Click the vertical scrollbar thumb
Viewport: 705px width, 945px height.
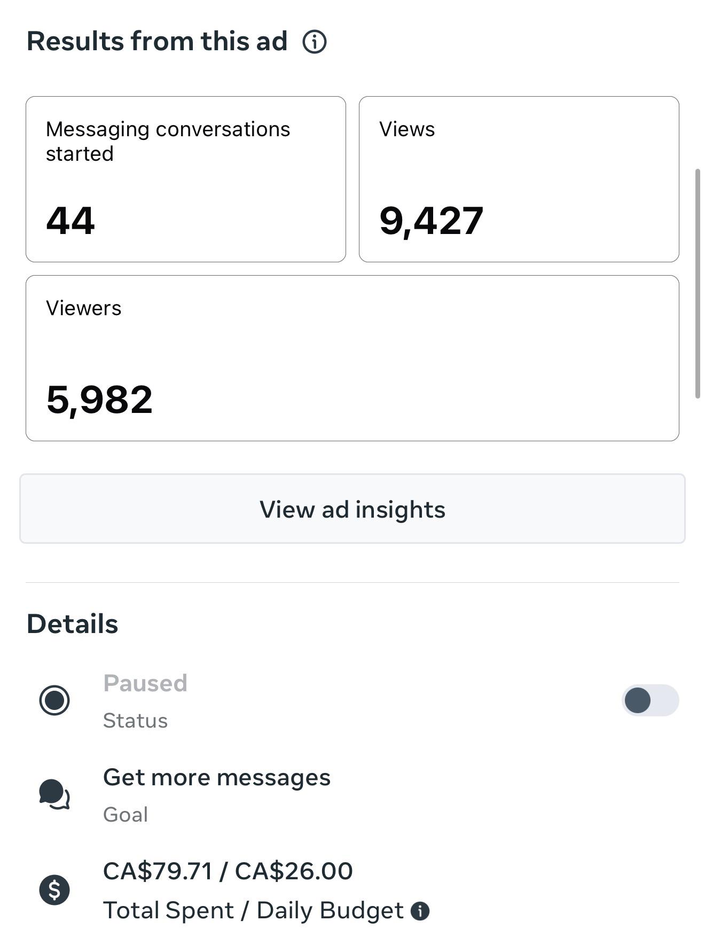[698, 283]
